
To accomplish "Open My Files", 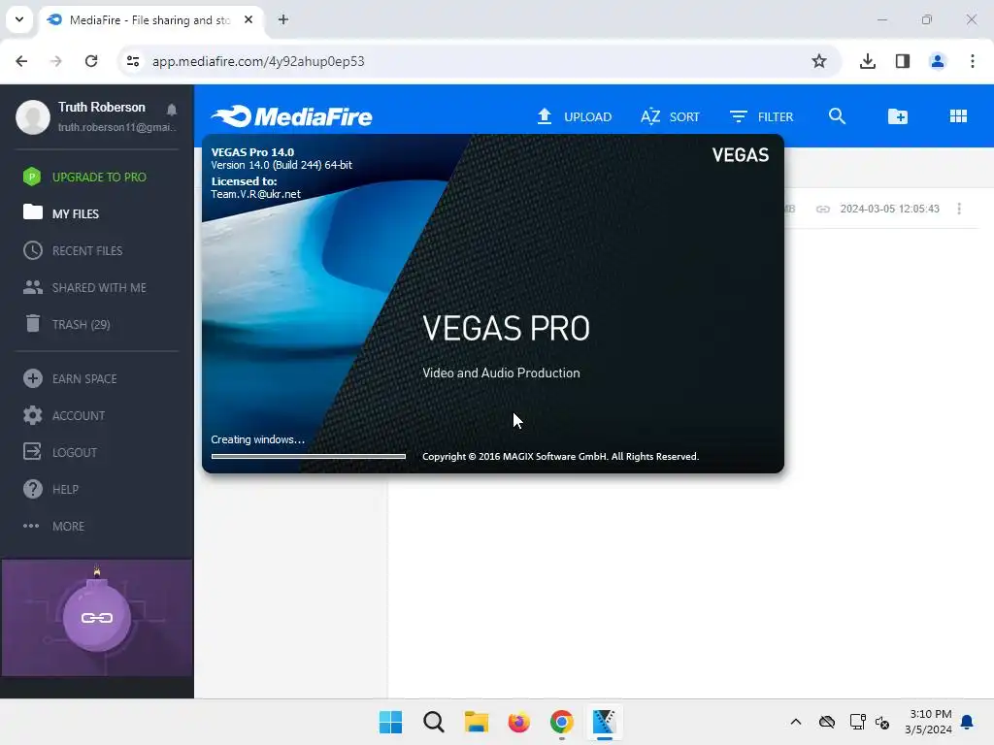I will click(x=61, y=213).
